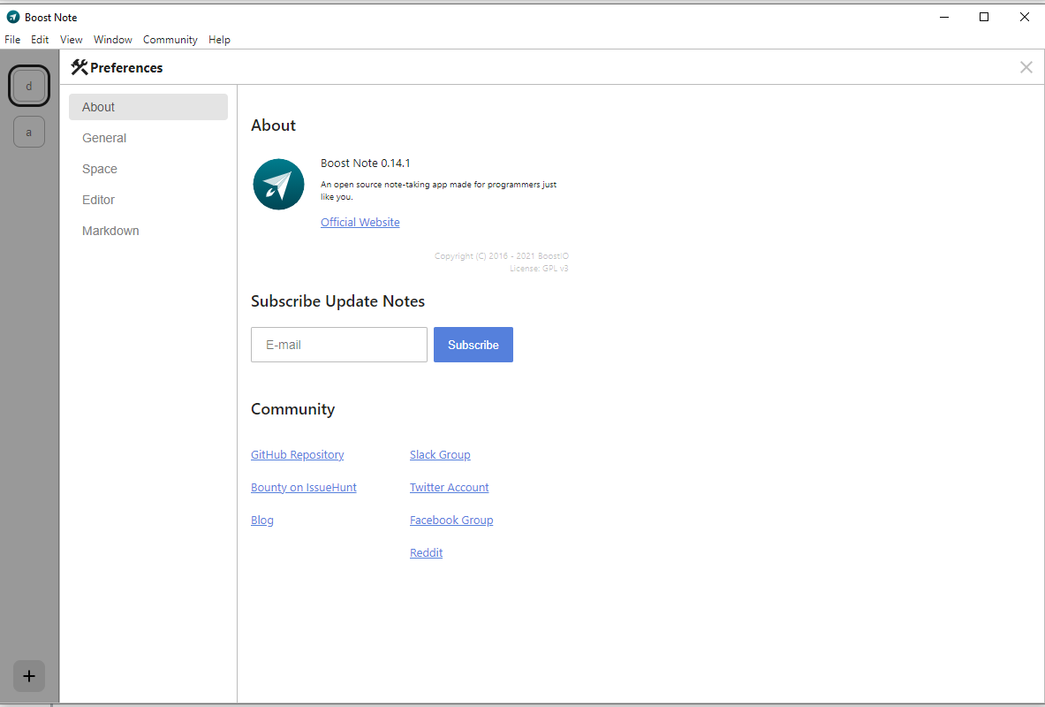Switch to Editor preferences tab
Screen dimensions: 1045x707
click(x=148, y=200)
